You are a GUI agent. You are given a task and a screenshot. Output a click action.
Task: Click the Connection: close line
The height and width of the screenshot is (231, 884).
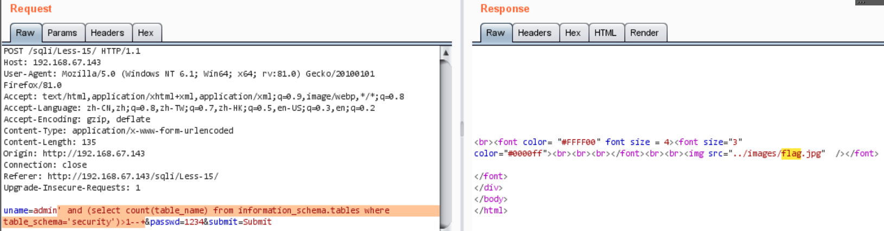click(x=45, y=165)
